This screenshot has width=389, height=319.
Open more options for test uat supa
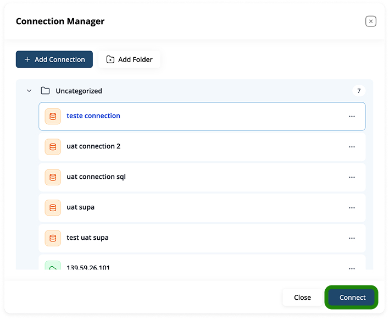(352, 238)
